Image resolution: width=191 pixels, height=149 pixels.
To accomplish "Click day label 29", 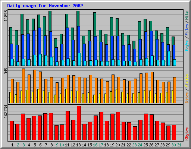I will [168, 145].
